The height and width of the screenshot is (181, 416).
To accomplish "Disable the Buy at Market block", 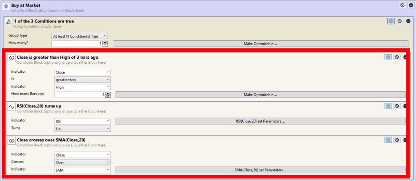I will tap(403, 5).
